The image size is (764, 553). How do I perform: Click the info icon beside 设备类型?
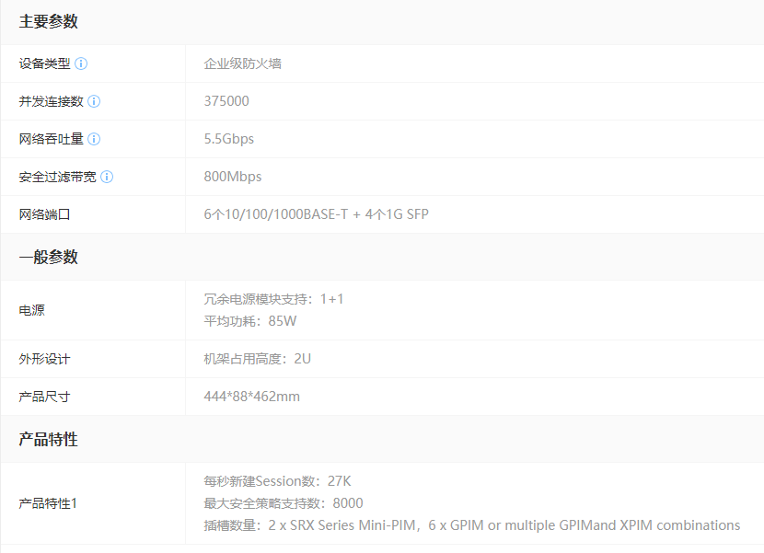pyautogui.click(x=81, y=63)
